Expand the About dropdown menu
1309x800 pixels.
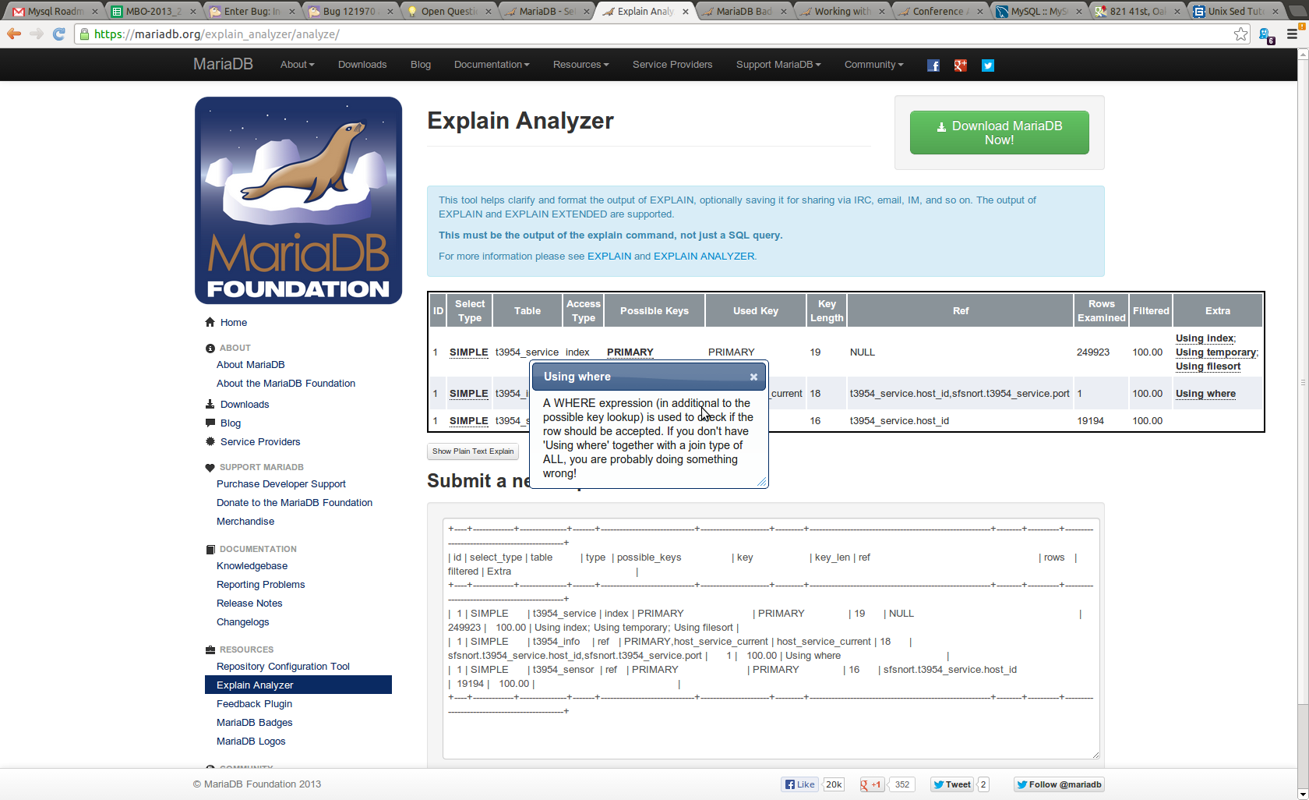[x=297, y=65]
